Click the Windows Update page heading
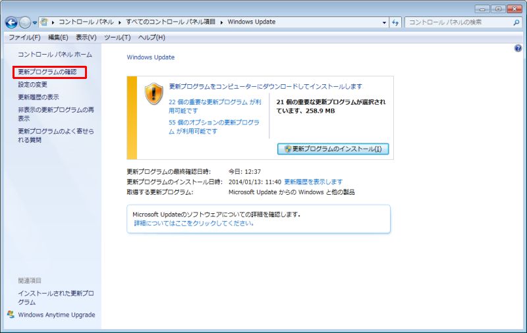 (x=151, y=57)
